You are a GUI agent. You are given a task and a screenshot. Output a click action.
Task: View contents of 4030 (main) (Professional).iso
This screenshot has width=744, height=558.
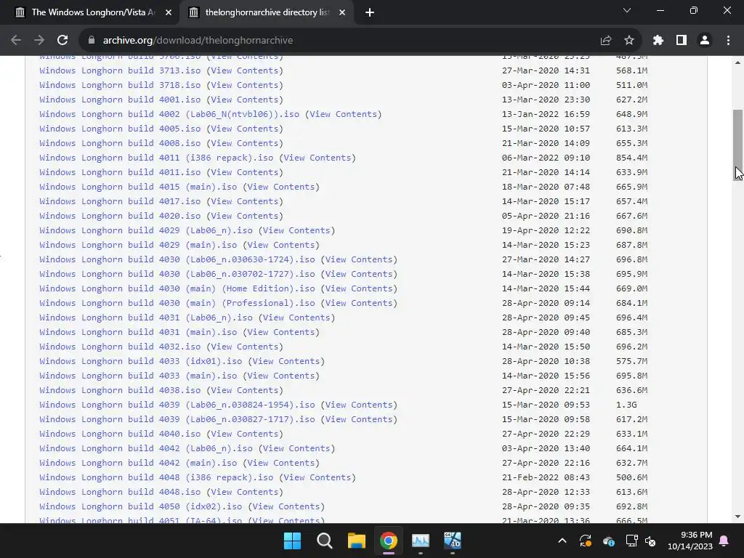(x=359, y=303)
